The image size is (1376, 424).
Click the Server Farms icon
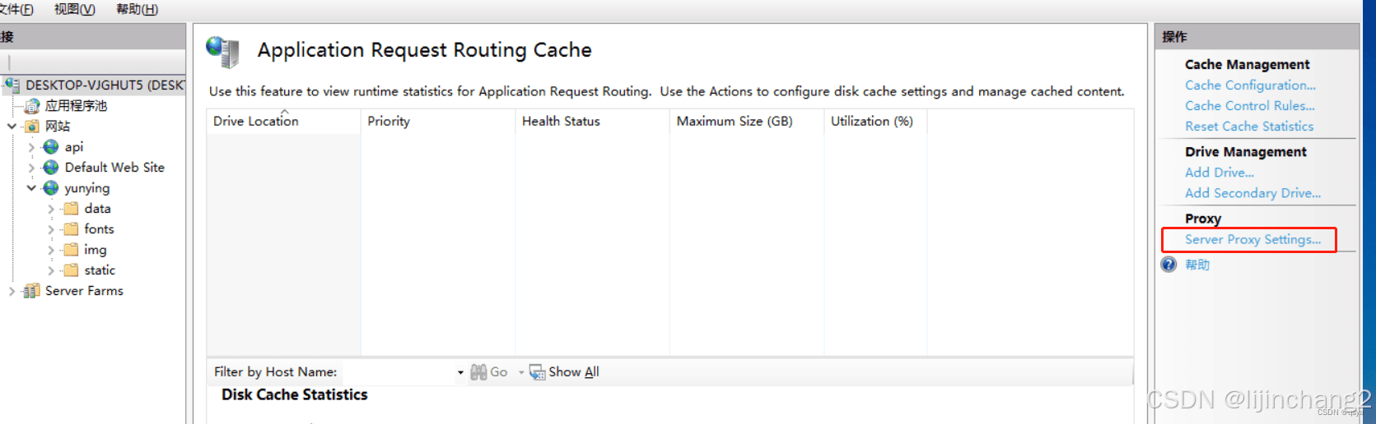pos(31,291)
